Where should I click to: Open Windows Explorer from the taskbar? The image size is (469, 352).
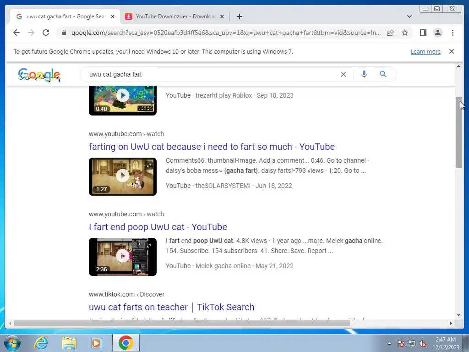69,343
